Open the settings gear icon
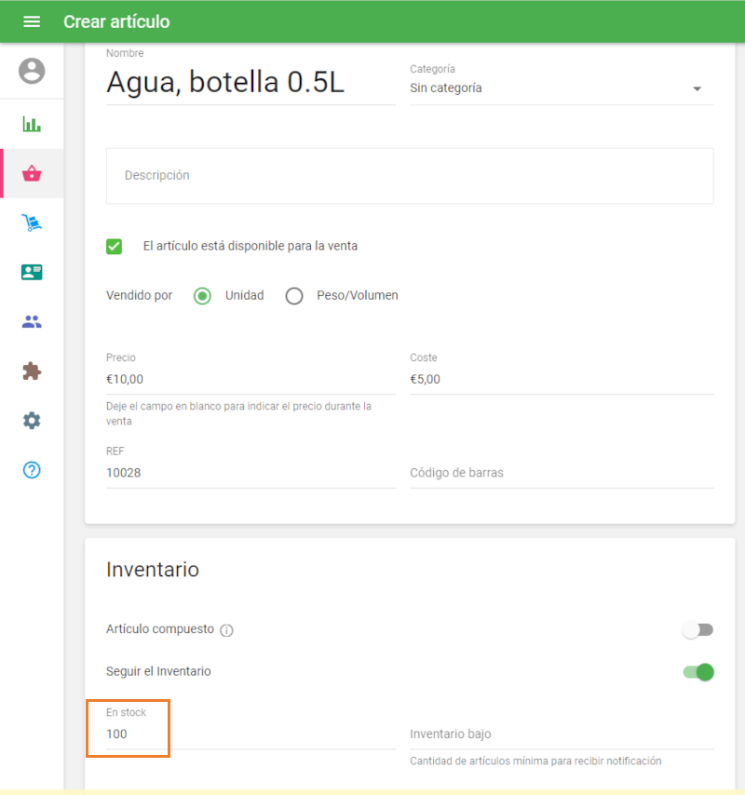745x795 pixels. click(32, 421)
